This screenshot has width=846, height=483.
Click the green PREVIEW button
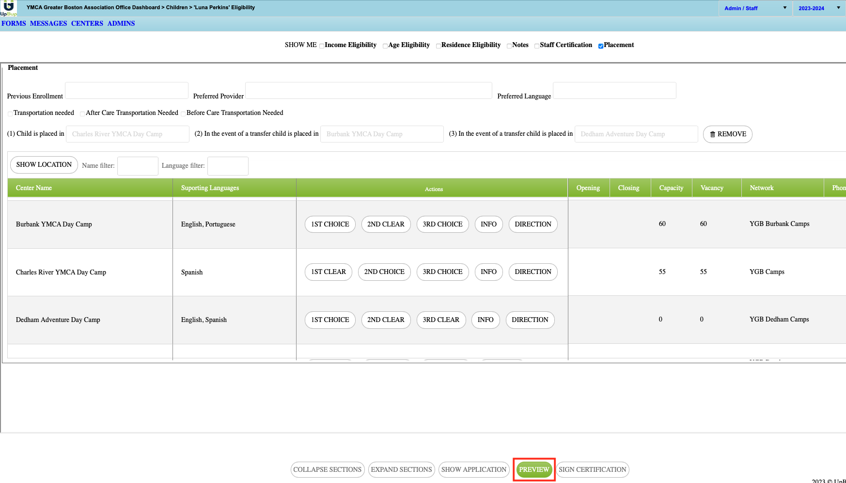click(534, 469)
